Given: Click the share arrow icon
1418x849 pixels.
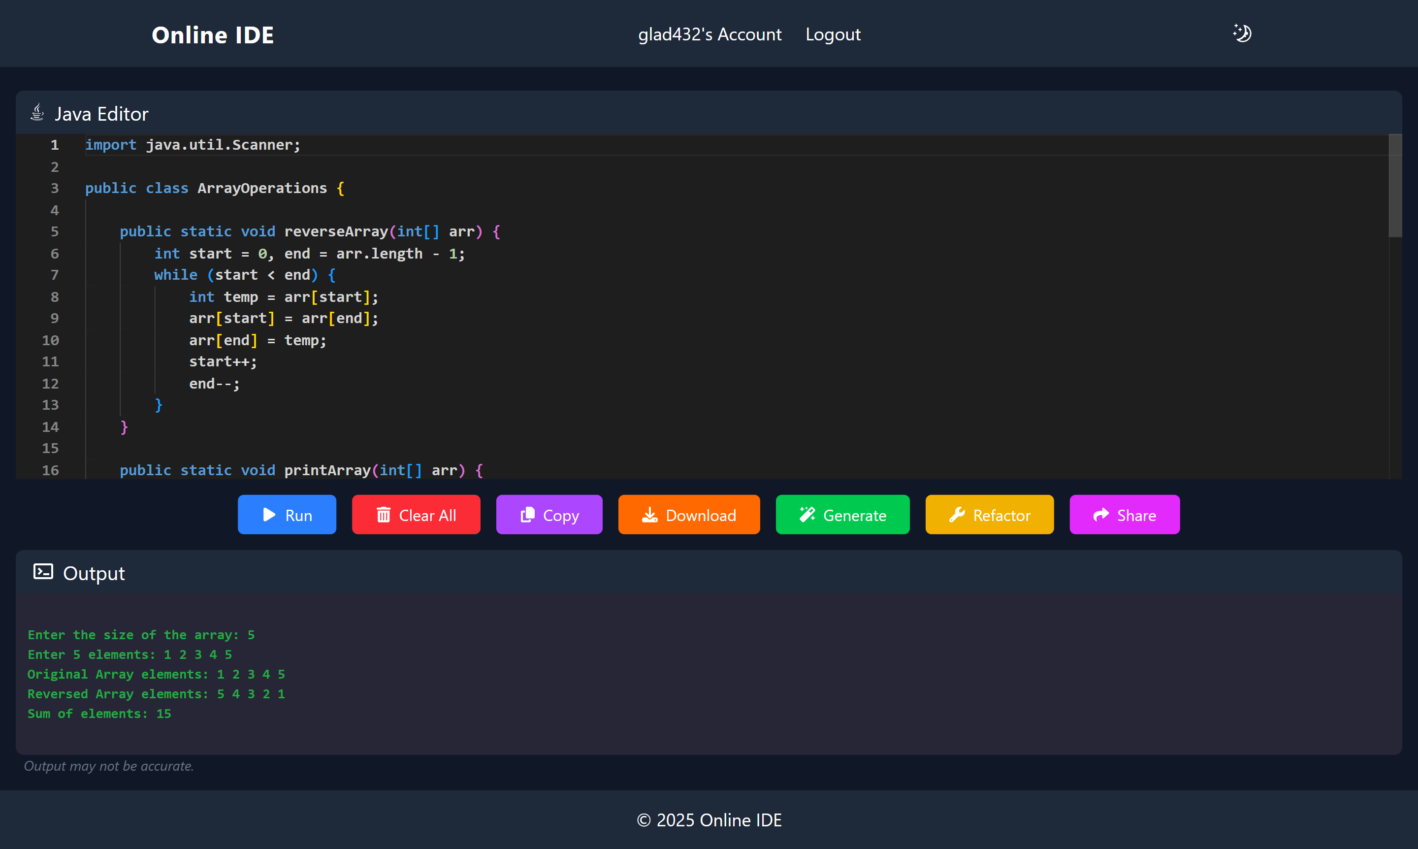Looking at the screenshot, I should [x=1101, y=515].
